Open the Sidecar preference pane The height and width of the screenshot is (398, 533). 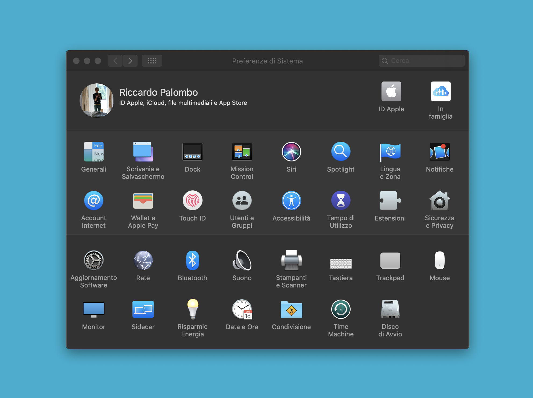point(143,309)
